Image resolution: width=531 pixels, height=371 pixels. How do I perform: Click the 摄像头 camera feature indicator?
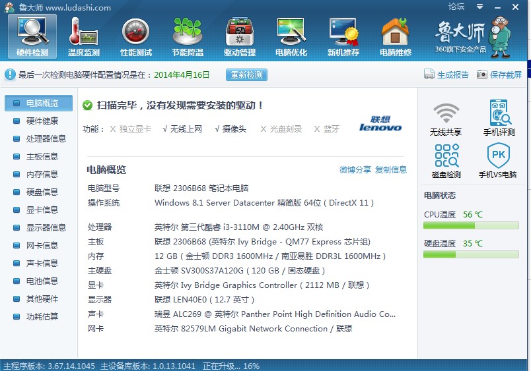tap(230, 129)
